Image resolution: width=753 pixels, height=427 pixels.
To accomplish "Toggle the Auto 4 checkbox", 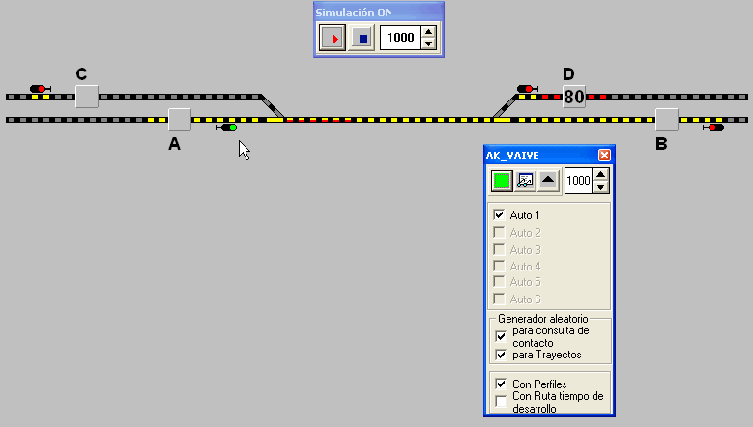I will pyautogui.click(x=499, y=267).
